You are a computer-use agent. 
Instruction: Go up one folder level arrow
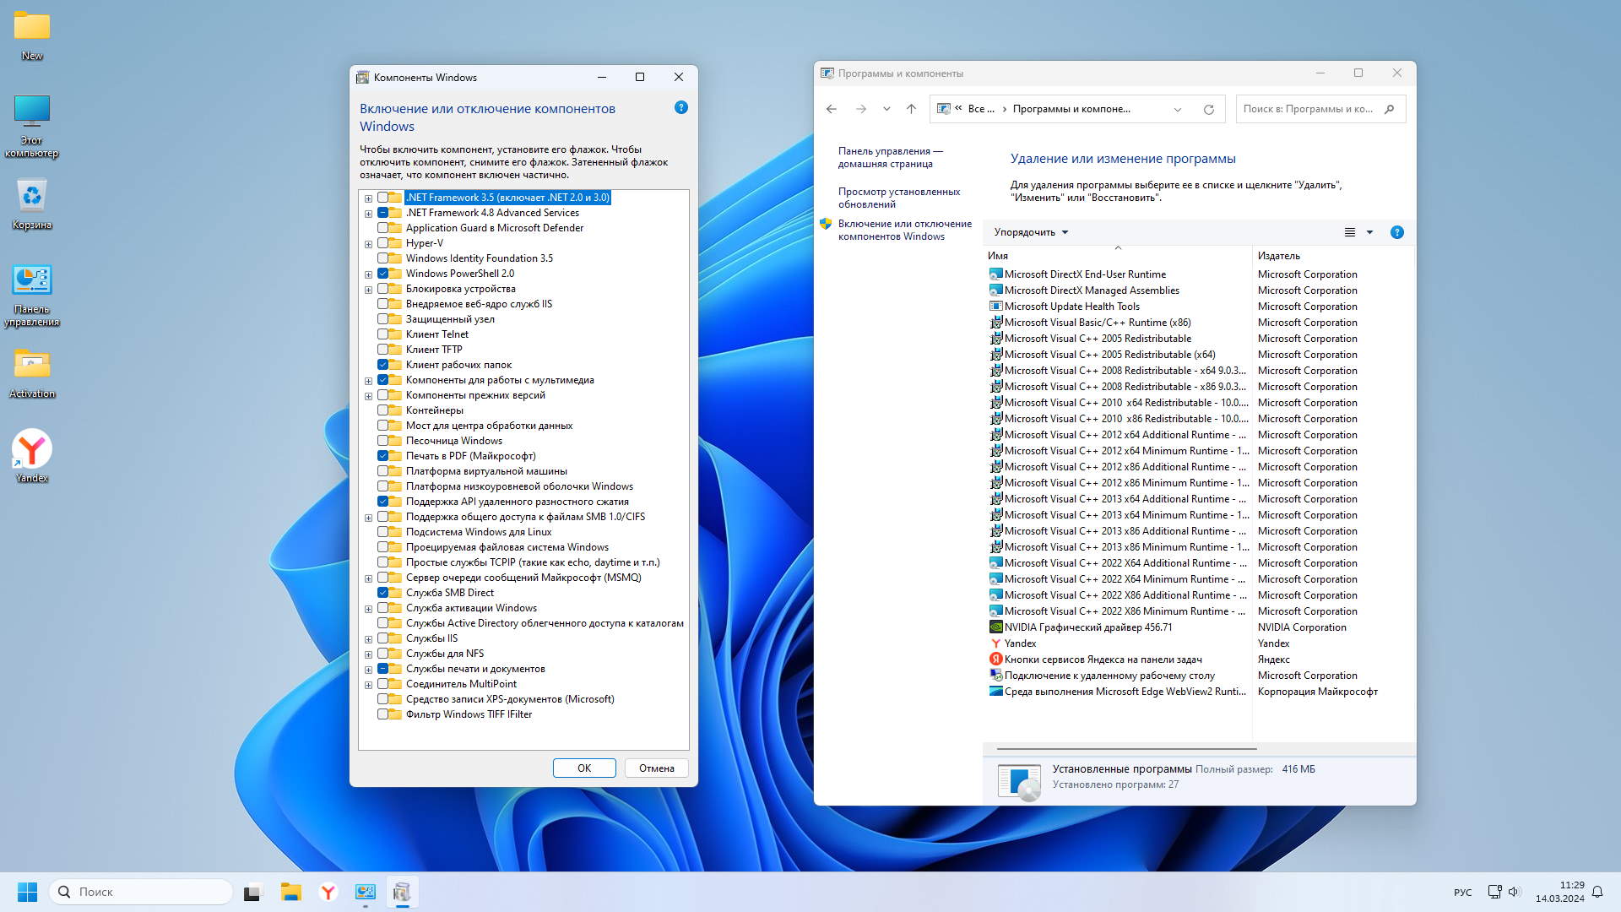coord(911,109)
